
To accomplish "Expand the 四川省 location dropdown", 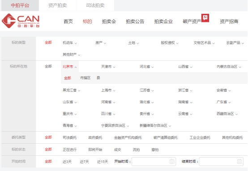I will pos(108,114).
